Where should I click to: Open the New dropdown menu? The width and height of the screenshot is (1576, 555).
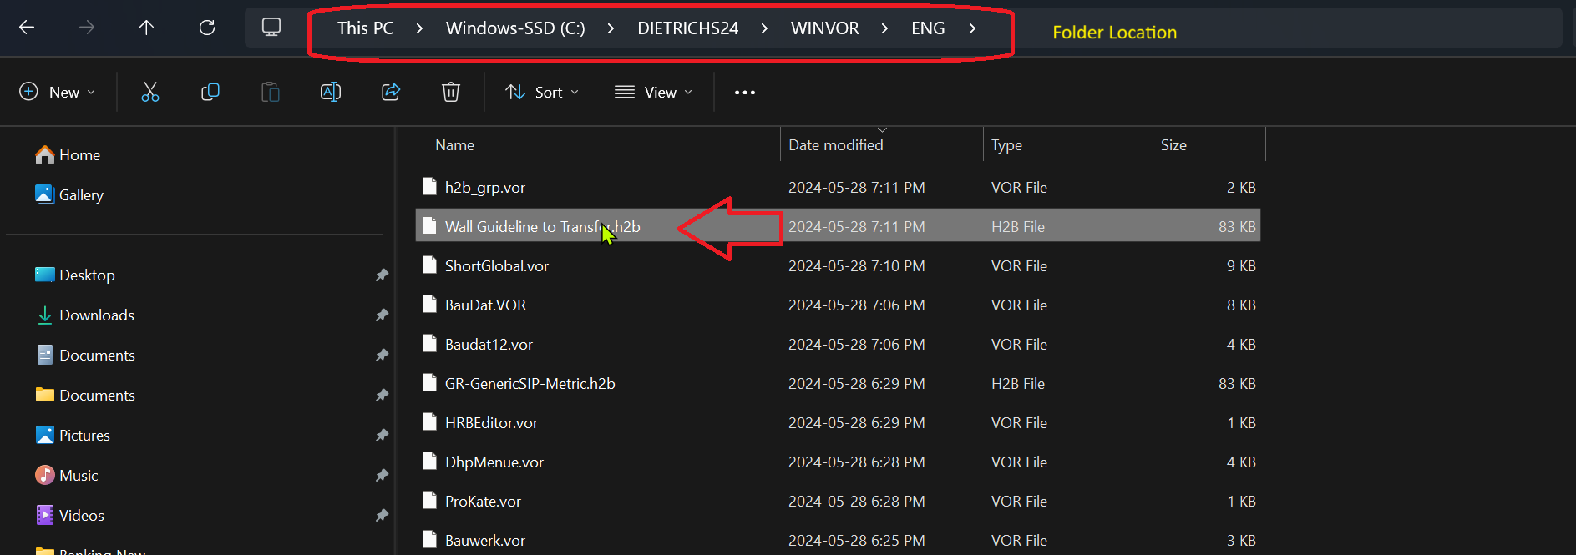pos(57,92)
